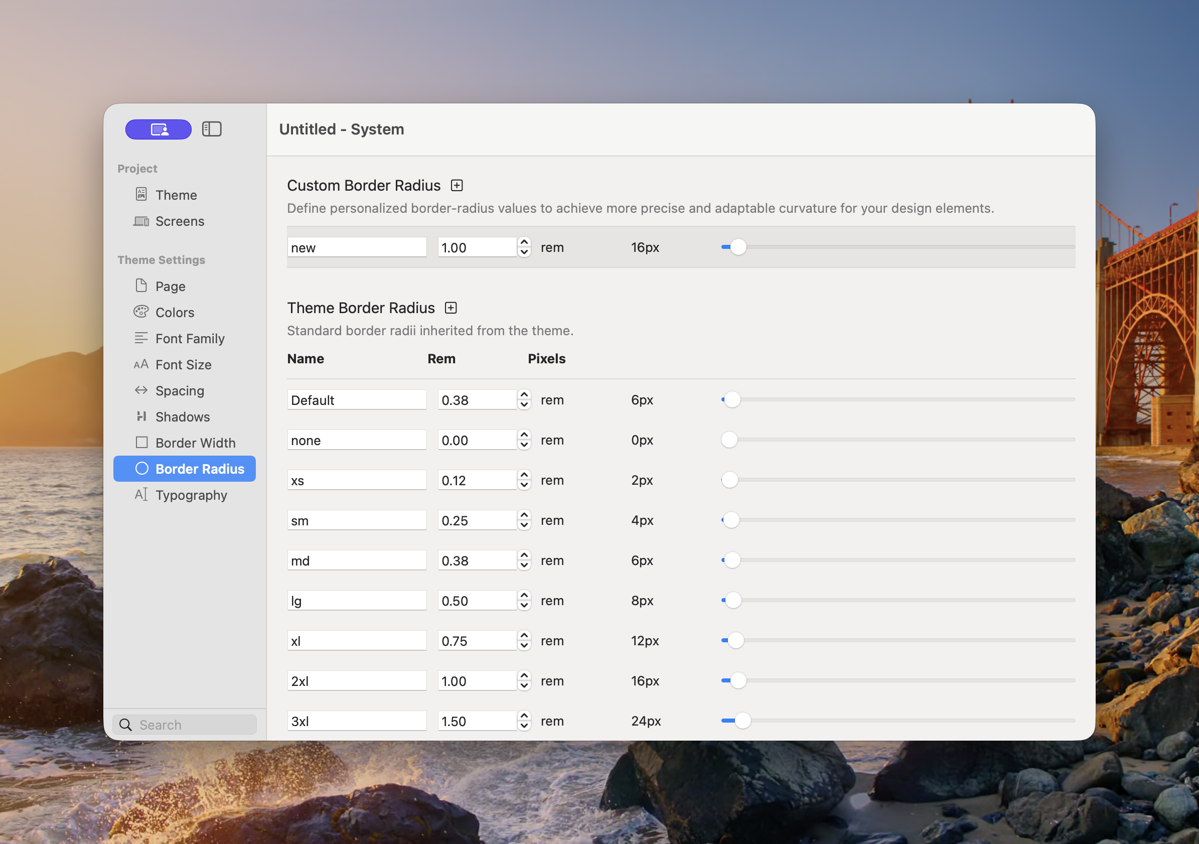This screenshot has height=844, width=1199.
Task: Click the md row rem value field
Action: [x=477, y=560]
